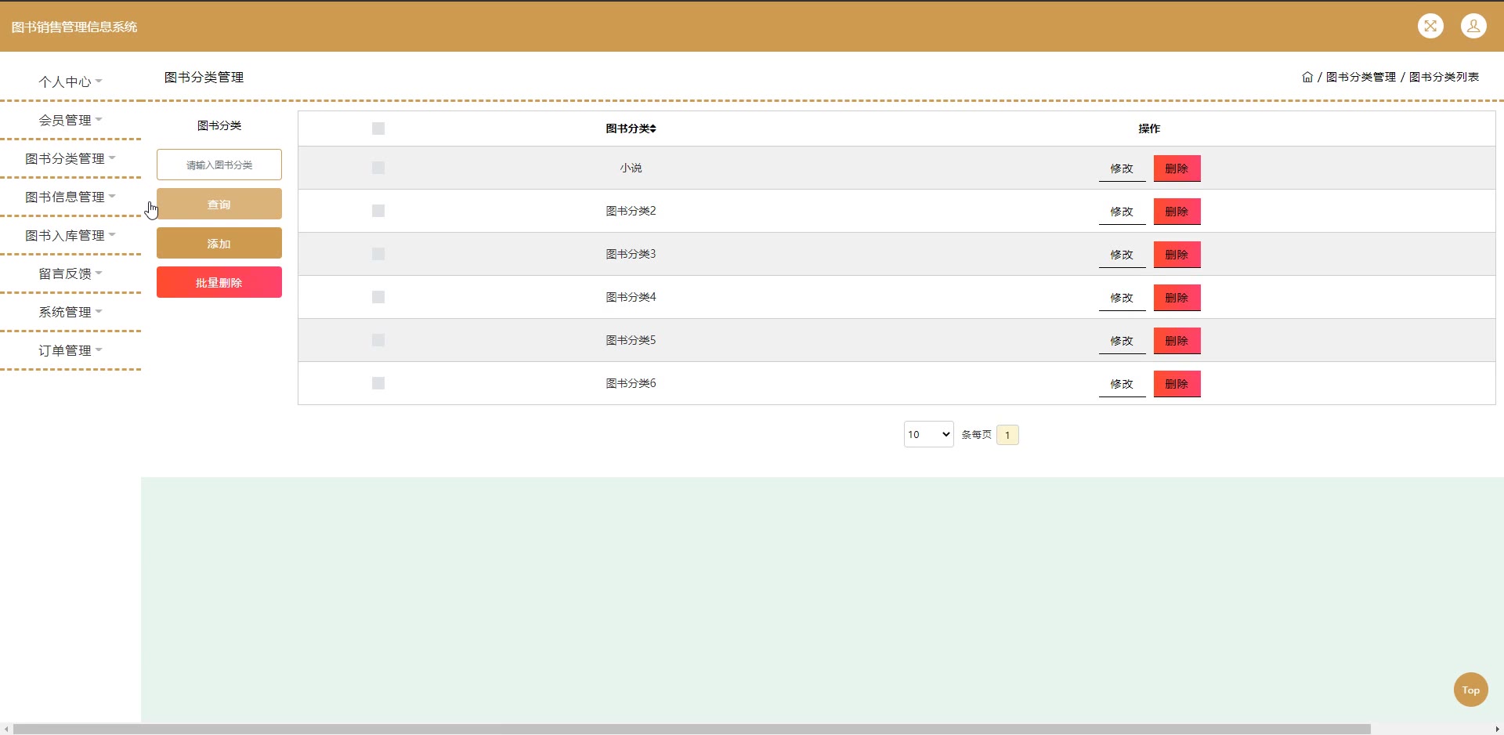Click the home icon in breadcrumb
1504x735 pixels.
[1307, 77]
